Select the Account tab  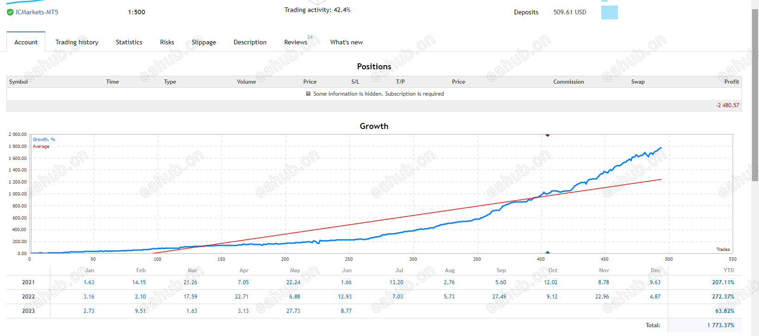point(26,42)
